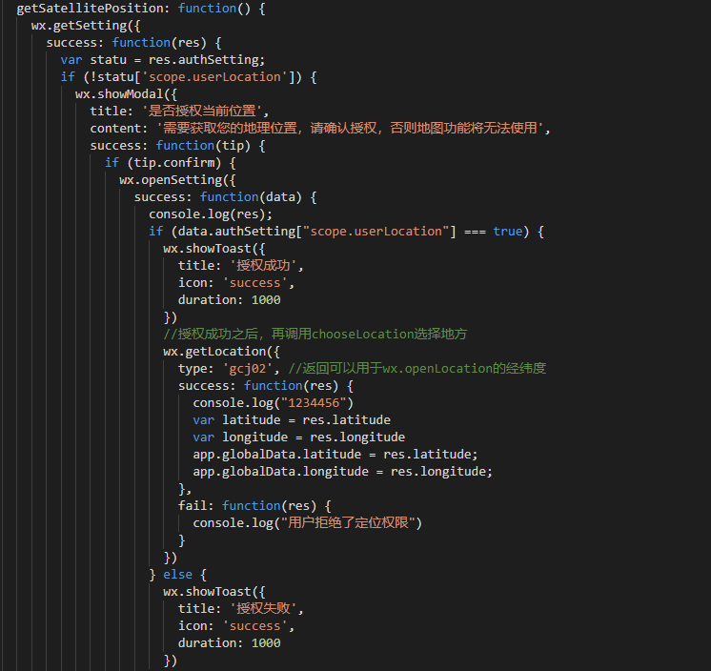The image size is (711, 671).
Task: Click 'fail: function(res)' line
Action: 254,506
